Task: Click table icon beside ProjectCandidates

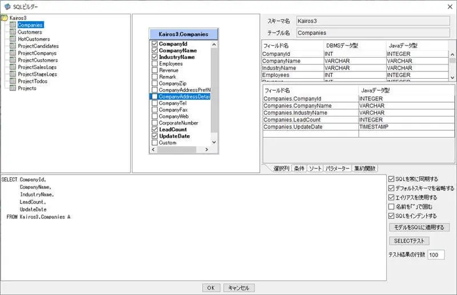Action: pos(13,46)
